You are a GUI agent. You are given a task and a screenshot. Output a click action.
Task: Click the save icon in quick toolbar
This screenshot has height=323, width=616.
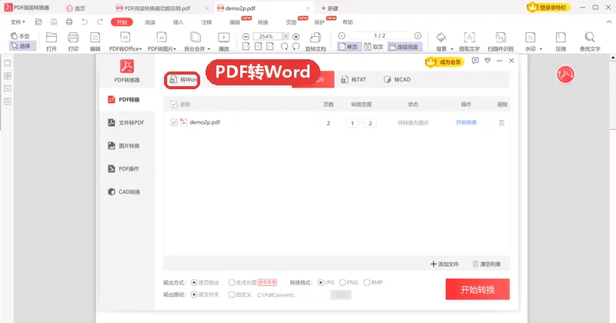click(x=54, y=22)
